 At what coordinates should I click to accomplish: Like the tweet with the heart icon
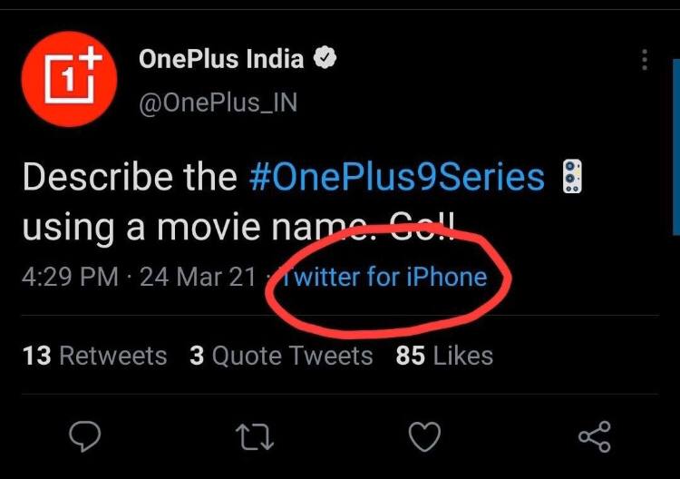click(424, 437)
